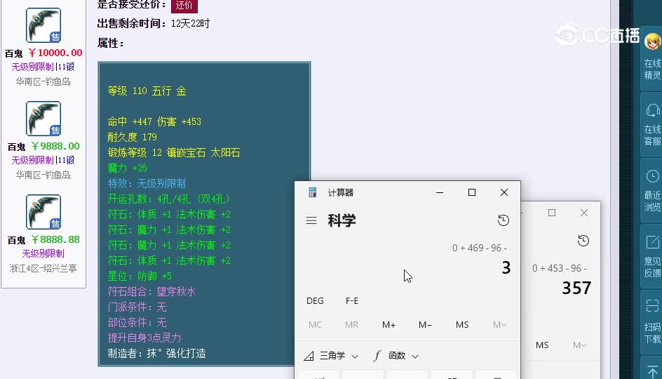This screenshot has height=379, width=662.
Task: Minimize the front 计算器 window
Action: coord(440,193)
